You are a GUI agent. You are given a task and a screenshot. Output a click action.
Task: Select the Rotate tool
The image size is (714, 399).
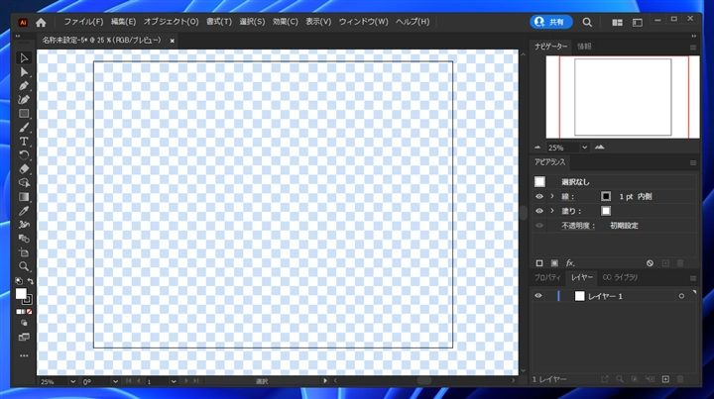point(24,155)
